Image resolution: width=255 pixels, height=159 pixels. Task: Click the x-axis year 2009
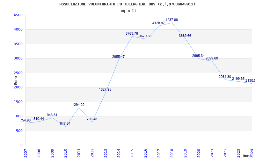[x=52, y=153]
